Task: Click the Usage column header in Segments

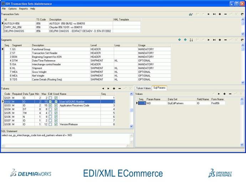Action: (x=142, y=45)
